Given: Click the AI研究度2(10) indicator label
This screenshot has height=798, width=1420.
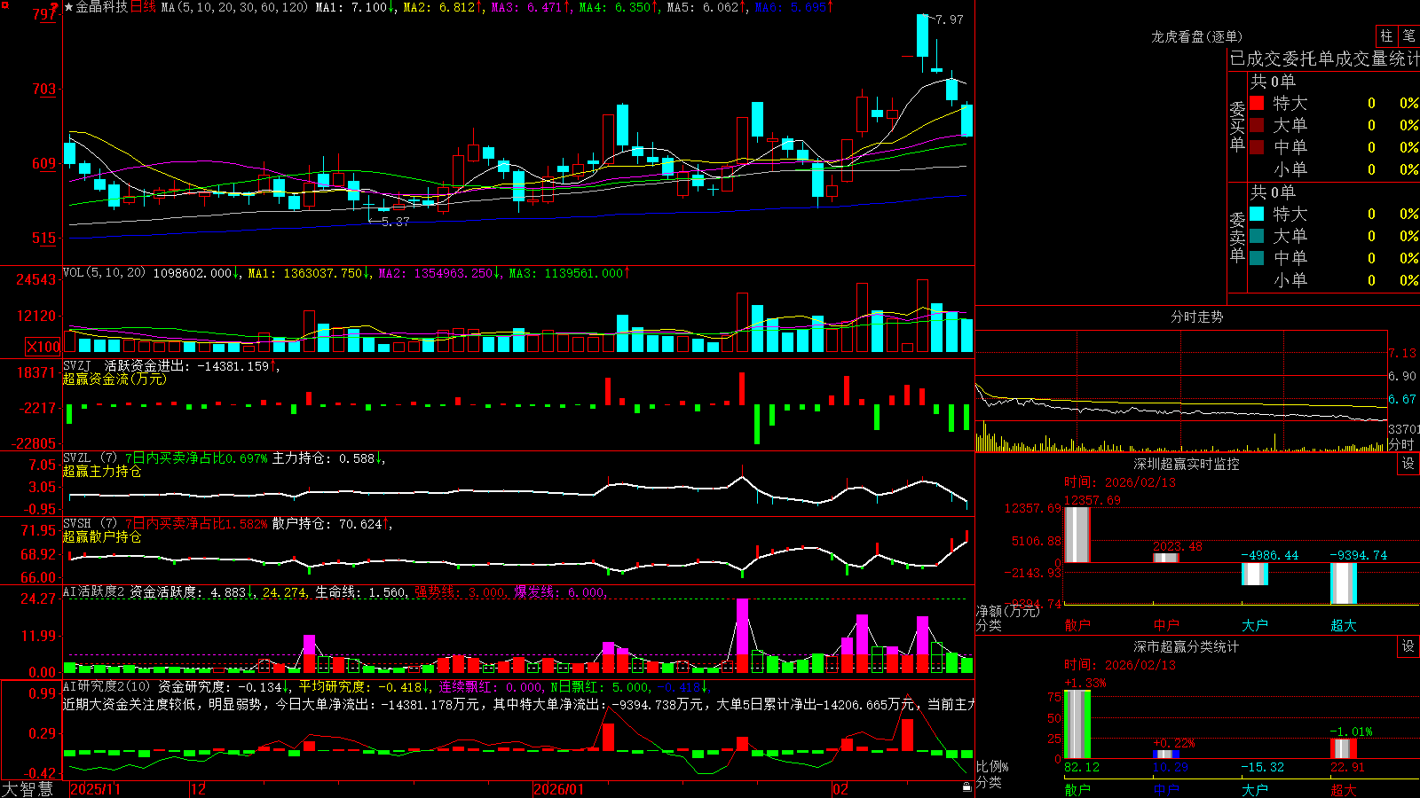Looking at the screenshot, I should 107,686.
